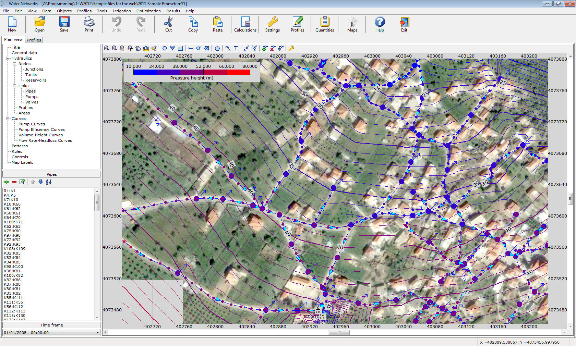This screenshot has width=576, height=346.
Task: Select Reservoirs in the tree
Action: tap(36, 80)
